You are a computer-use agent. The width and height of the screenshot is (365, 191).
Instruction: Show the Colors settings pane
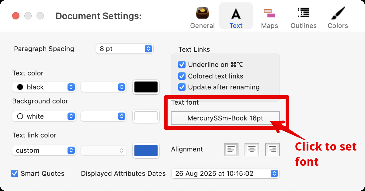click(338, 18)
